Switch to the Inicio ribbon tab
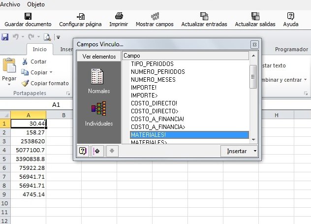Screen dimensions: 311x224 pos(40,49)
